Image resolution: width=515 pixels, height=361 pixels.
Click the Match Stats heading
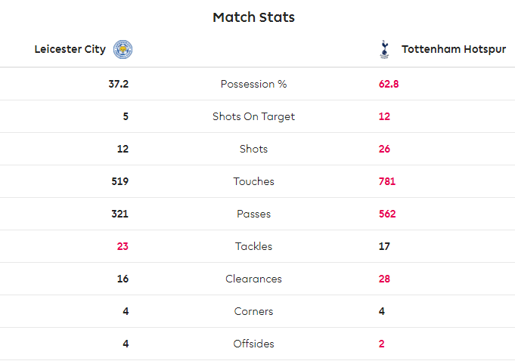pyautogui.click(x=253, y=17)
